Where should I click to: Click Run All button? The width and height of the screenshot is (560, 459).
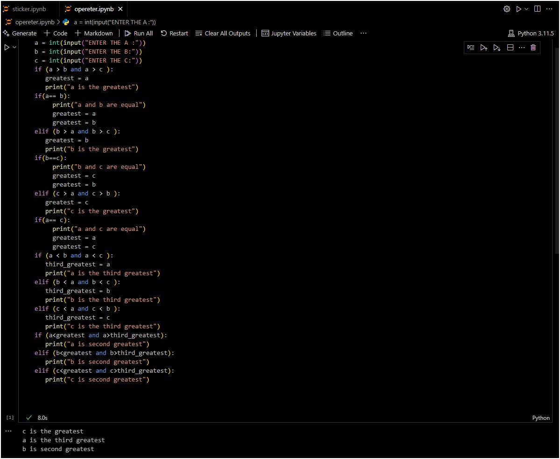coord(139,33)
